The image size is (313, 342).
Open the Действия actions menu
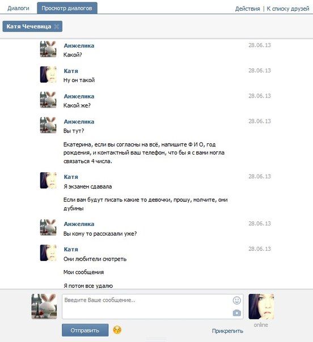(x=247, y=8)
